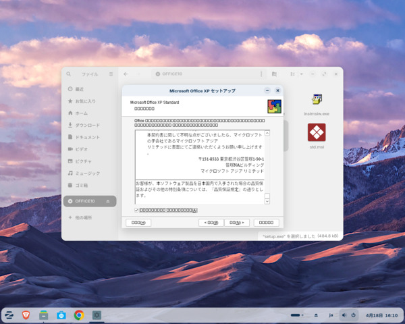Image resolution: width=405 pixels, height=324 pixels.
Task: Select the std.msi file icon
Action: click(x=317, y=132)
